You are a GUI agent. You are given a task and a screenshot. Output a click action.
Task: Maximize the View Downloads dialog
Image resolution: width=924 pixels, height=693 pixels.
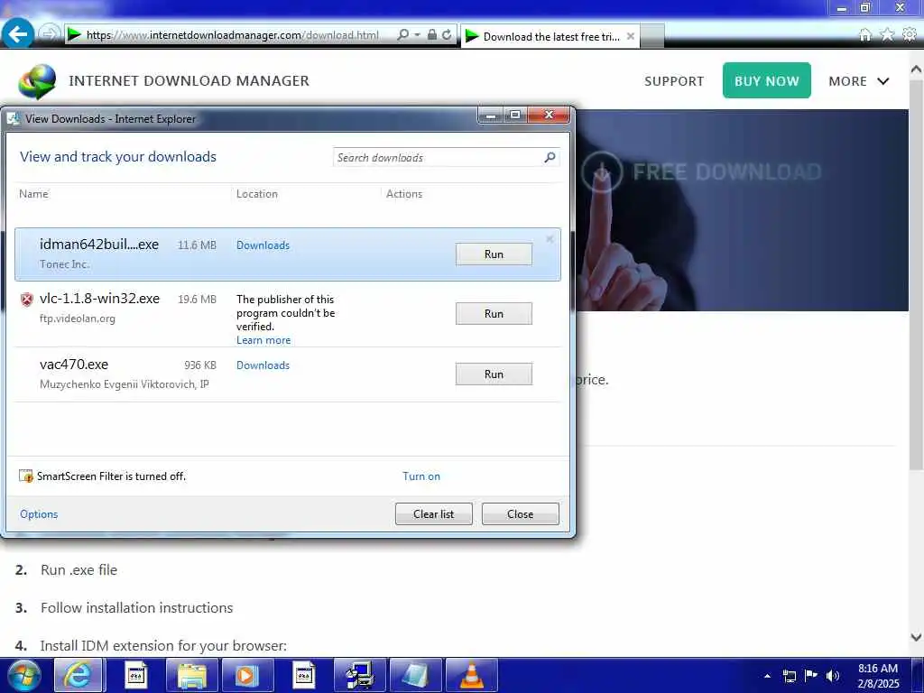pyautogui.click(x=515, y=115)
